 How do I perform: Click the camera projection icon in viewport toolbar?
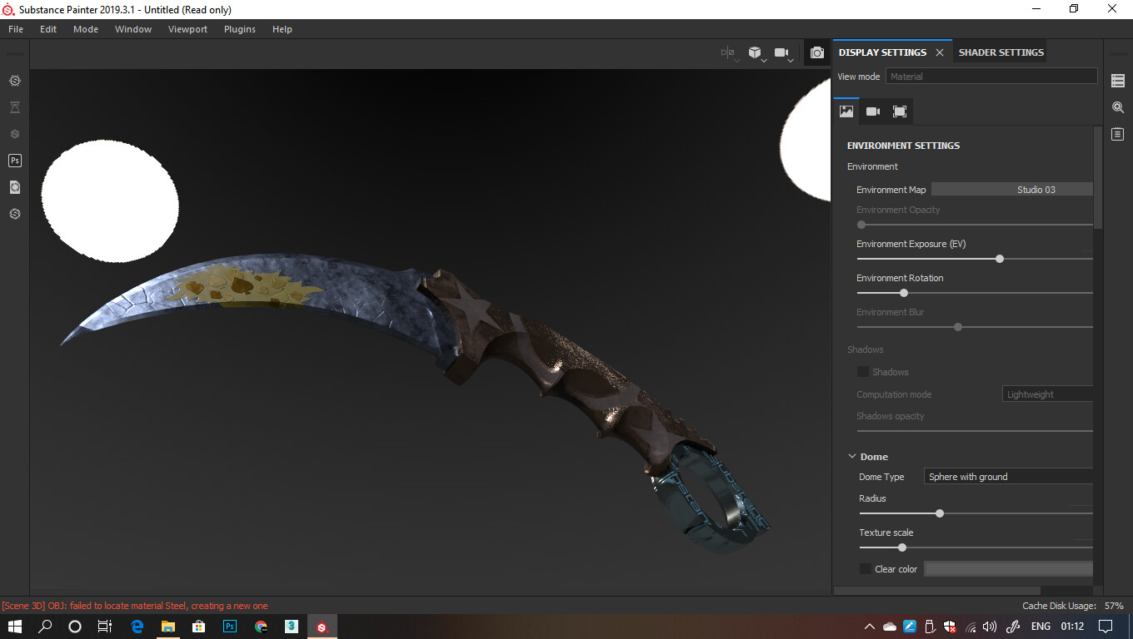point(782,52)
